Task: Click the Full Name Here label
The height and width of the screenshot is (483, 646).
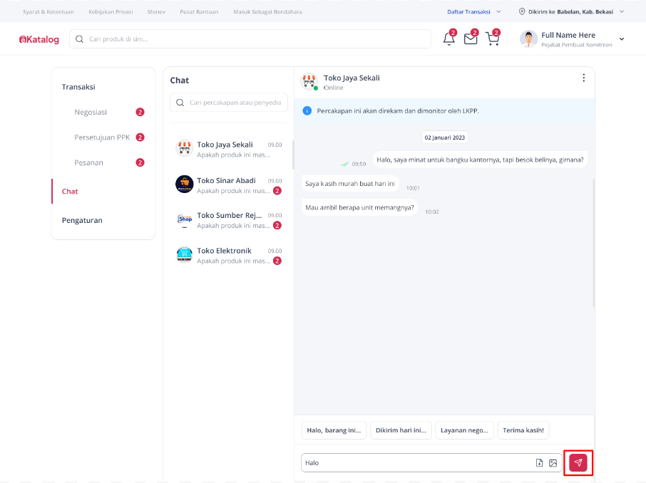Action: pos(568,35)
